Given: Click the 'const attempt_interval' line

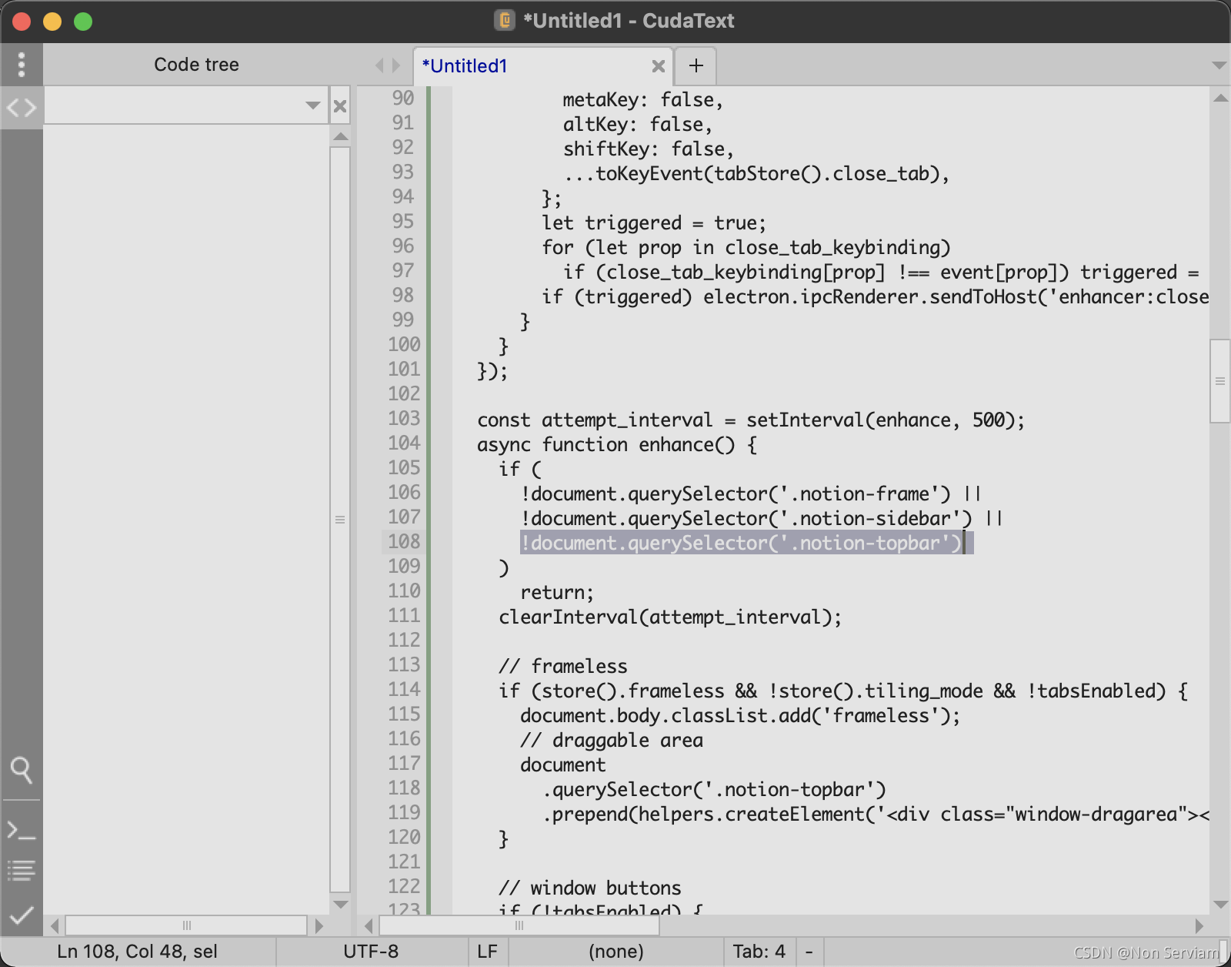Looking at the screenshot, I should tap(751, 420).
